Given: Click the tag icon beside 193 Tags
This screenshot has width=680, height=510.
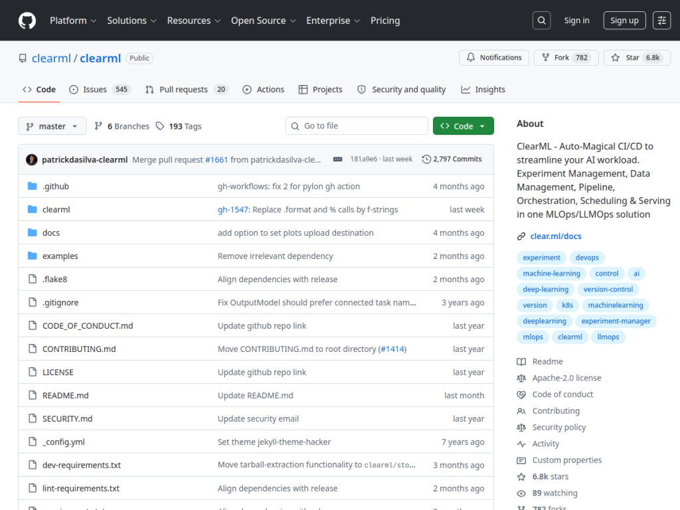Looking at the screenshot, I should click(x=160, y=126).
